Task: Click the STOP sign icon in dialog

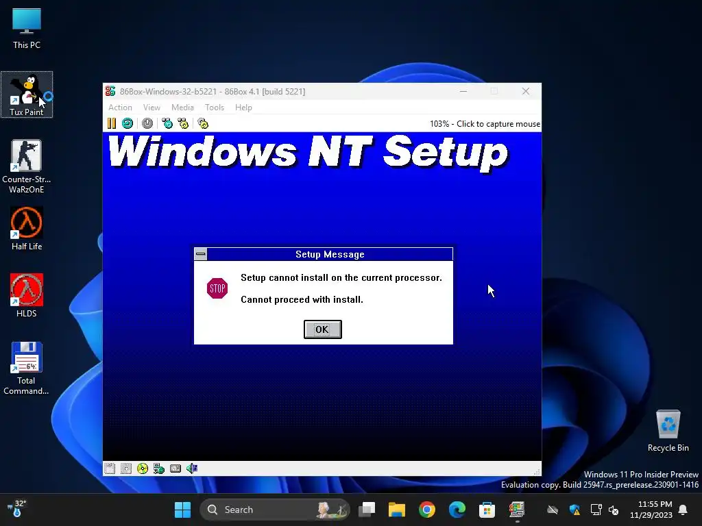Action: [217, 288]
